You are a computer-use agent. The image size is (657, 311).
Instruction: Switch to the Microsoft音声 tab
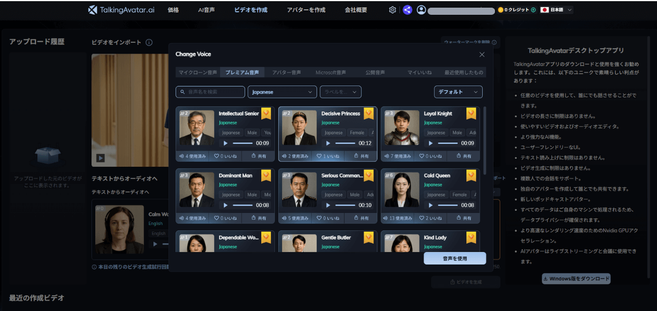(x=331, y=72)
